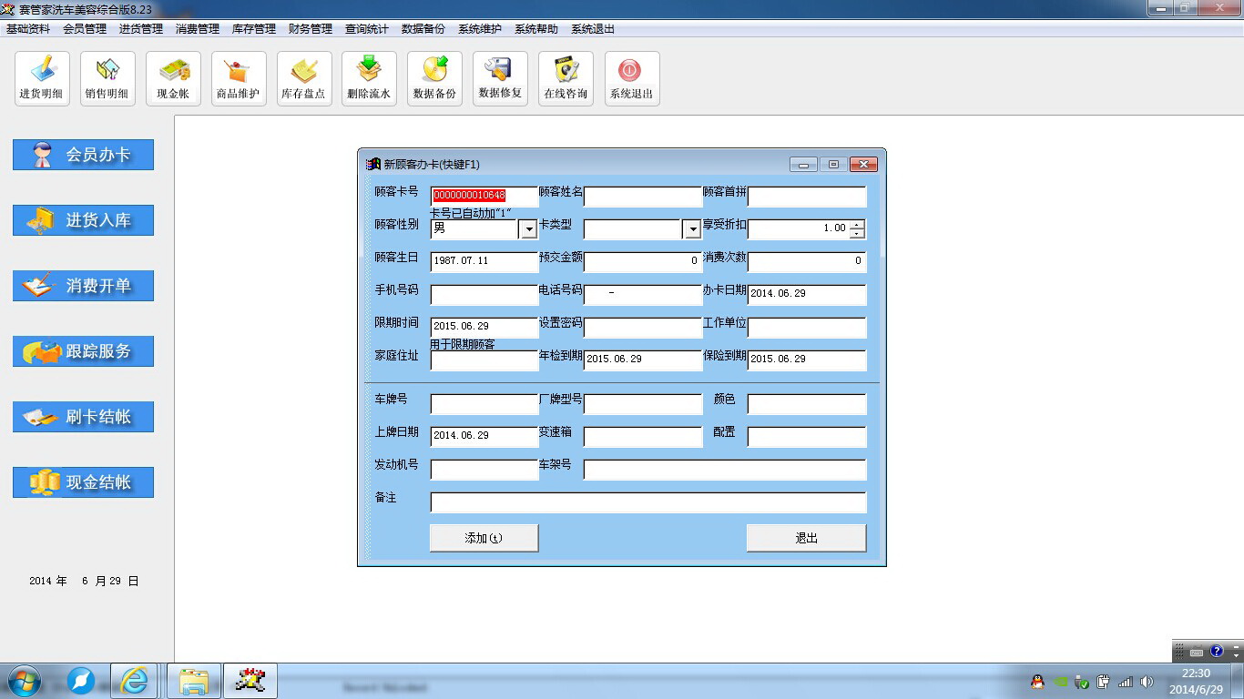Open 会员办卡 sidebar button

click(83, 155)
